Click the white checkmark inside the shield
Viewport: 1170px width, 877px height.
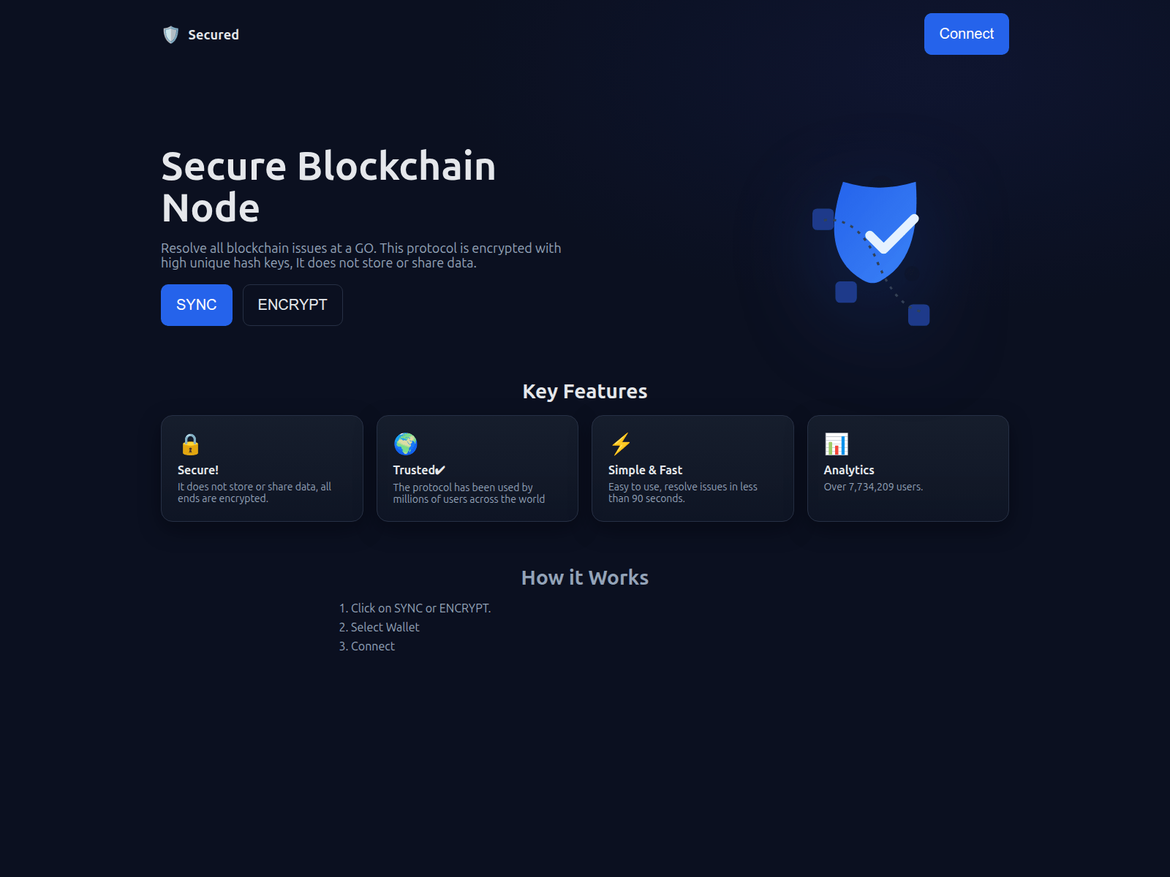coord(891,233)
